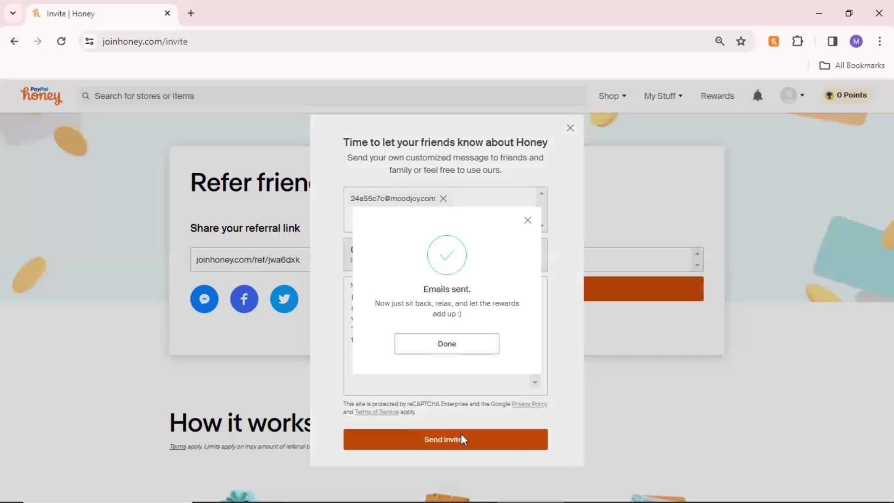Scroll down in the invite dialog
Image resolution: width=894 pixels, height=503 pixels.
click(535, 381)
